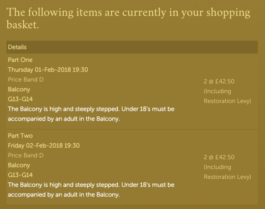
Task: Click the shopping basket heading text
Action: pos(128,18)
